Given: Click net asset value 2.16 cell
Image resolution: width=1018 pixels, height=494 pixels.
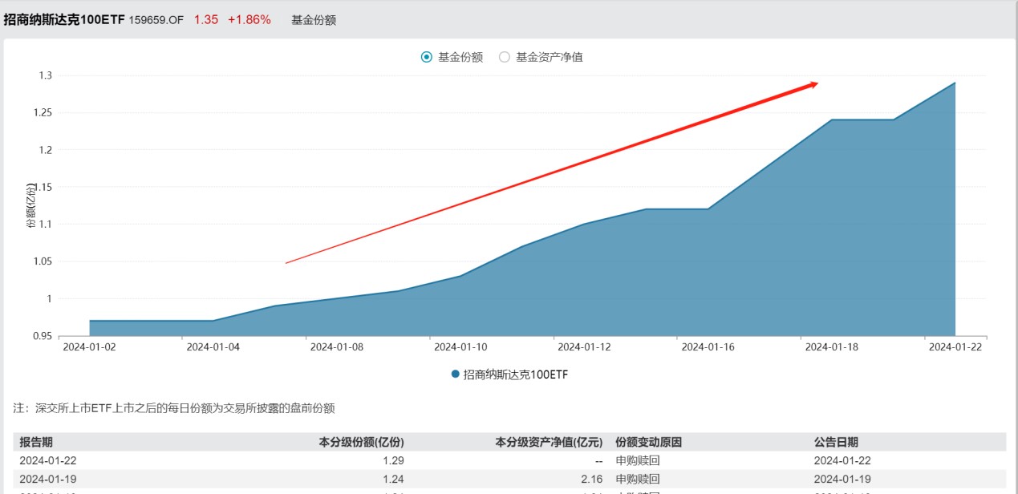Looking at the screenshot, I should pos(592,479).
